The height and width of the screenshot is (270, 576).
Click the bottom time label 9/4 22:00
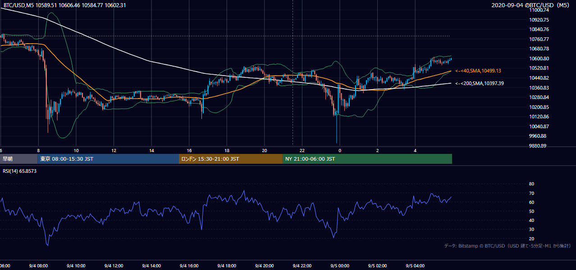click(x=302, y=266)
